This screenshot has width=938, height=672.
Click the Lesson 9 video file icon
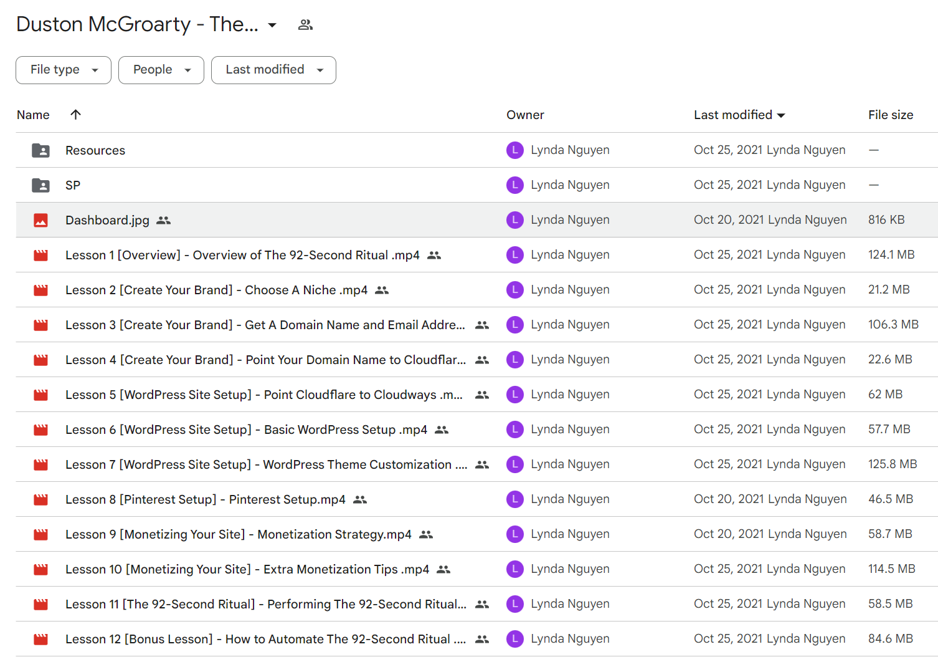click(x=40, y=534)
